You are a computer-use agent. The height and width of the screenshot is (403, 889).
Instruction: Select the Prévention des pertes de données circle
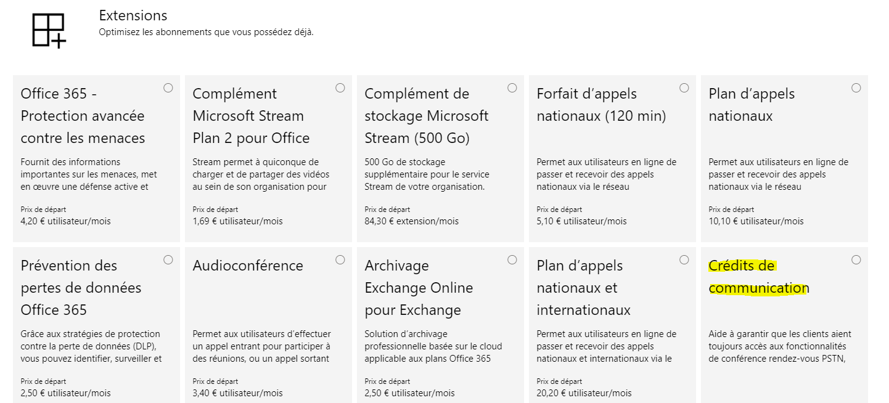coord(168,260)
